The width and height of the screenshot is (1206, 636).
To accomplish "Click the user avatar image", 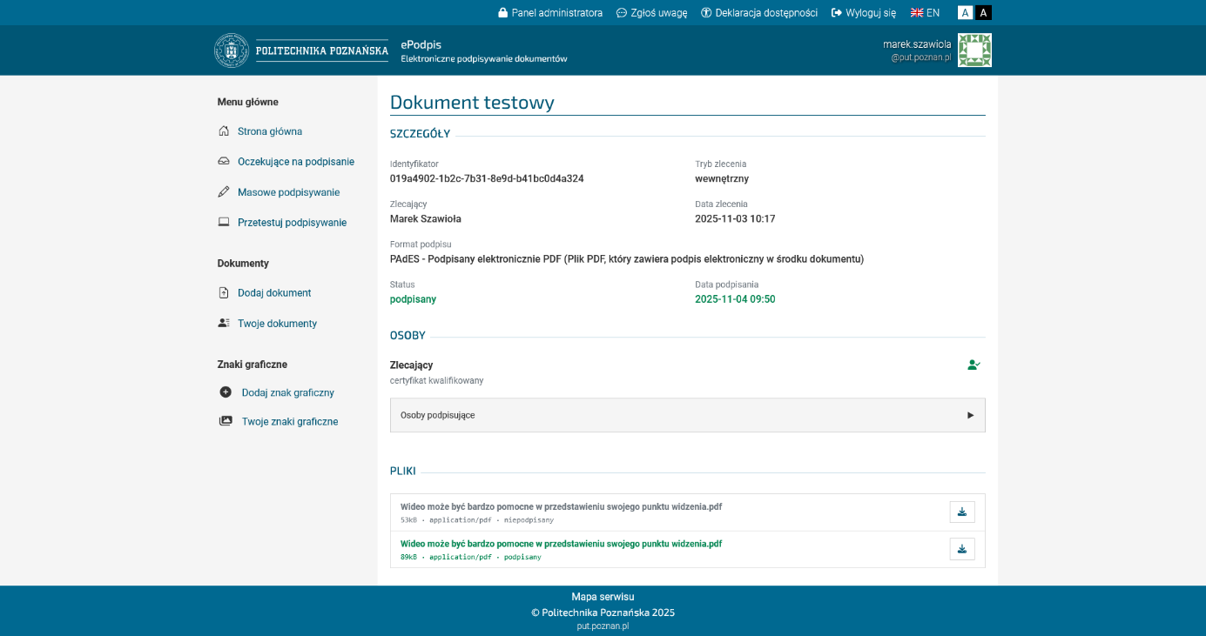I will point(974,50).
